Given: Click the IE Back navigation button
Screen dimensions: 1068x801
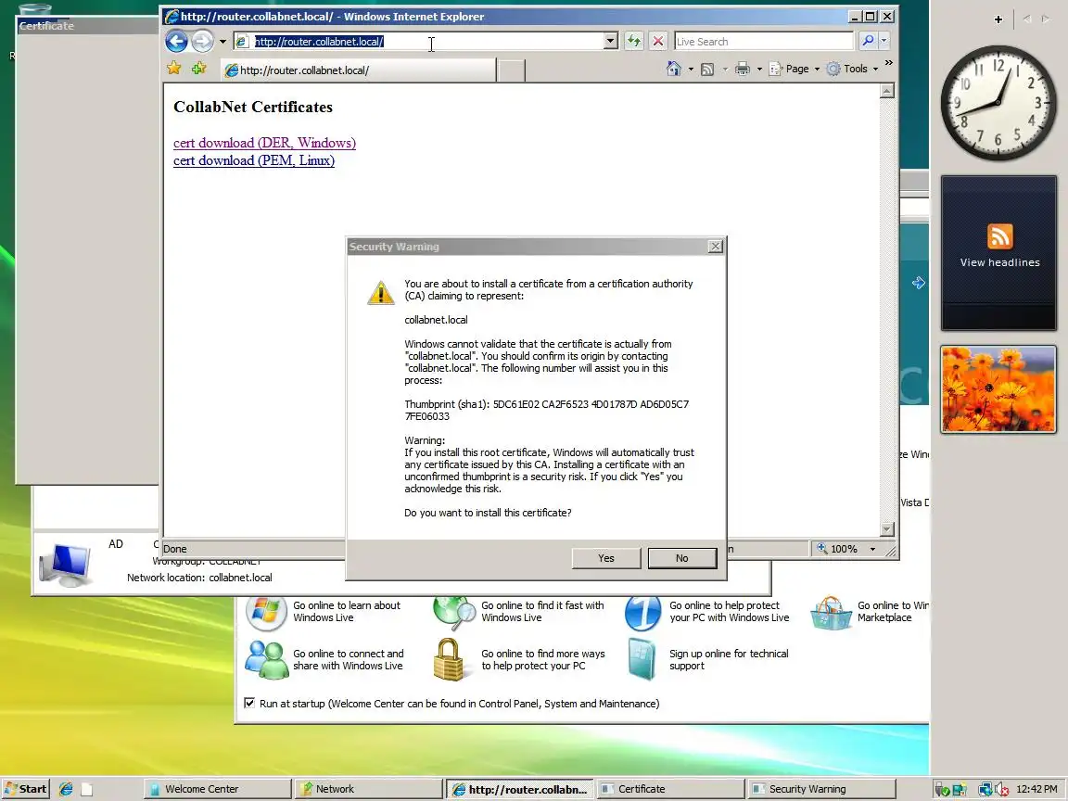Looking at the screenshot, I should tap(176, 42).
